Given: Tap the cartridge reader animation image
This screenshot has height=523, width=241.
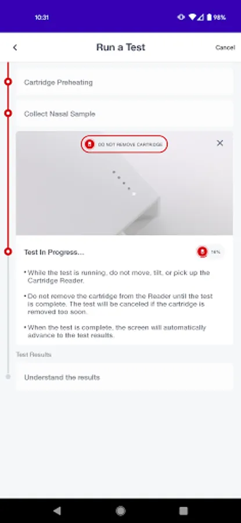Looking at the screenshot, I should click(x=124, y=183).
